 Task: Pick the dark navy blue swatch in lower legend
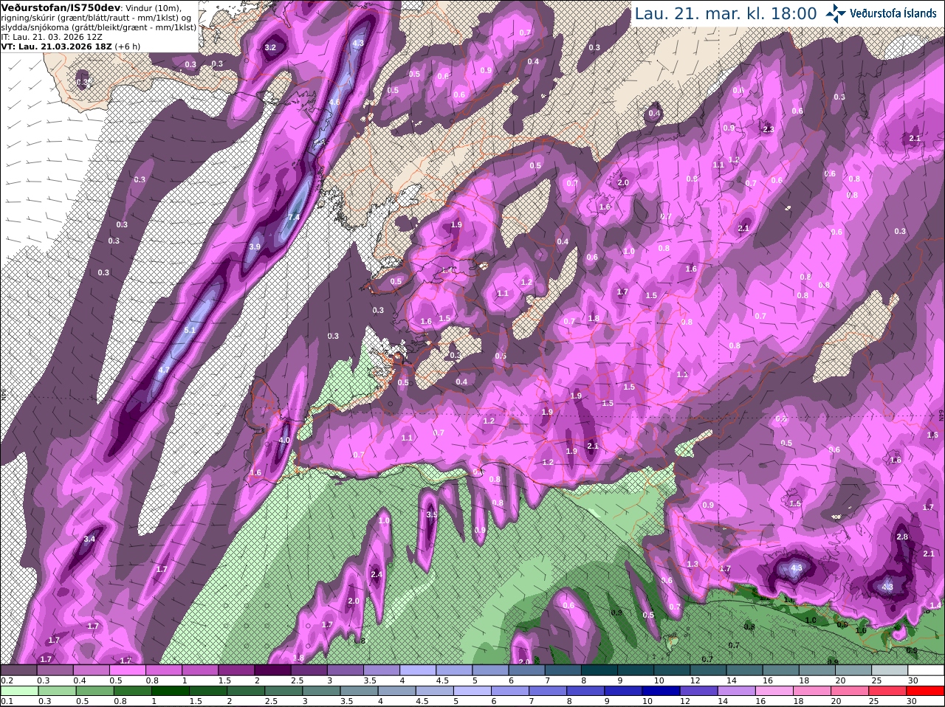click(x=661, y=691)
